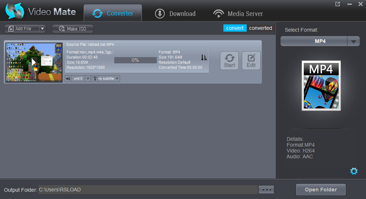Click the Open Folder button

pyautogui.click(x=321, y=190)
